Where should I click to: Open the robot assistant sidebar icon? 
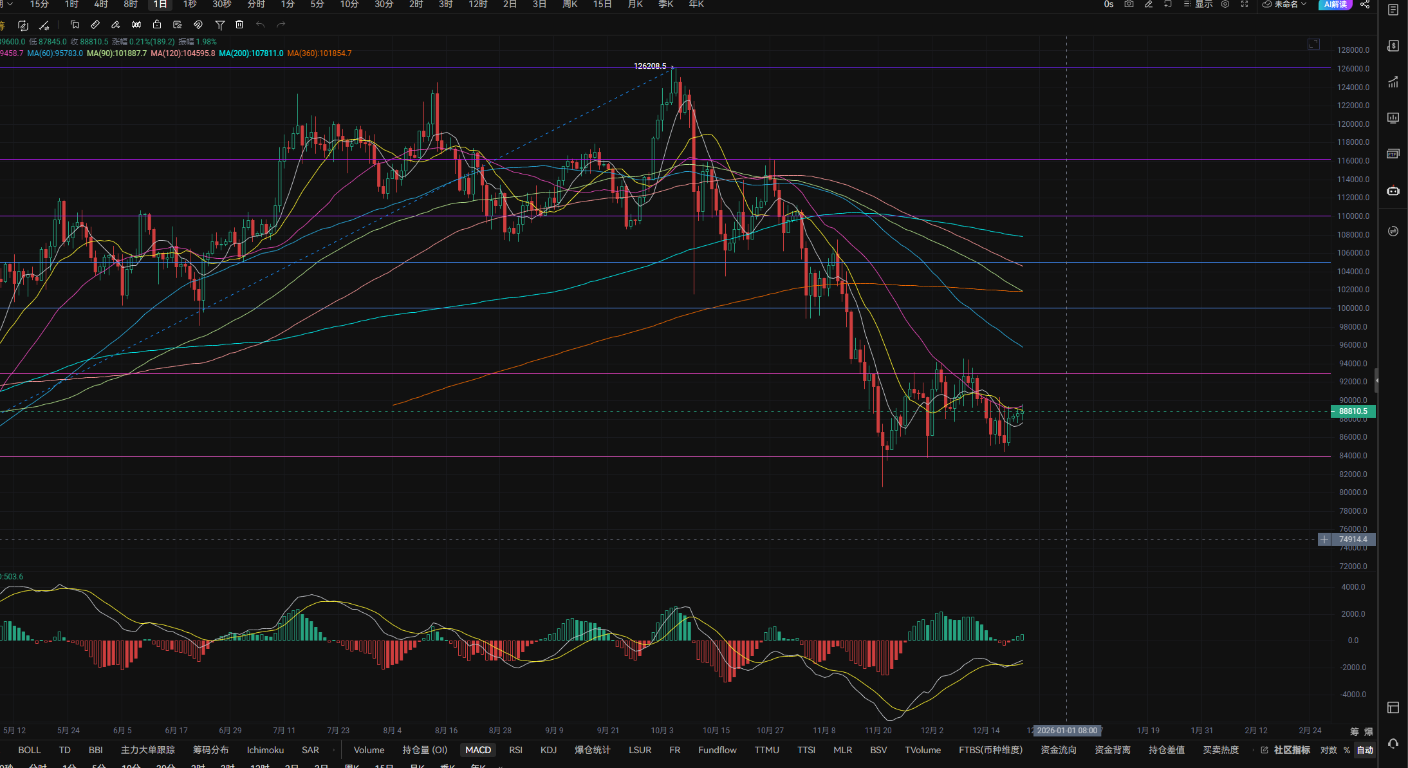1393,191
